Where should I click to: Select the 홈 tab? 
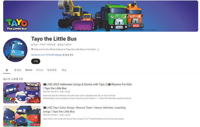coord(7,70)
